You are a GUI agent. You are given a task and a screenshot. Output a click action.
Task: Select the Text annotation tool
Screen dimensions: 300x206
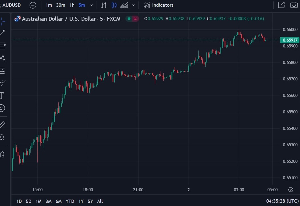pyautogui.click(x=2, y=95)
